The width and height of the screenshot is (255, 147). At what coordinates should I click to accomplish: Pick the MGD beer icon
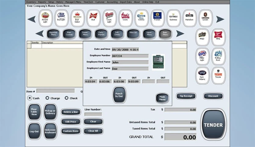[x=202, y=37]
